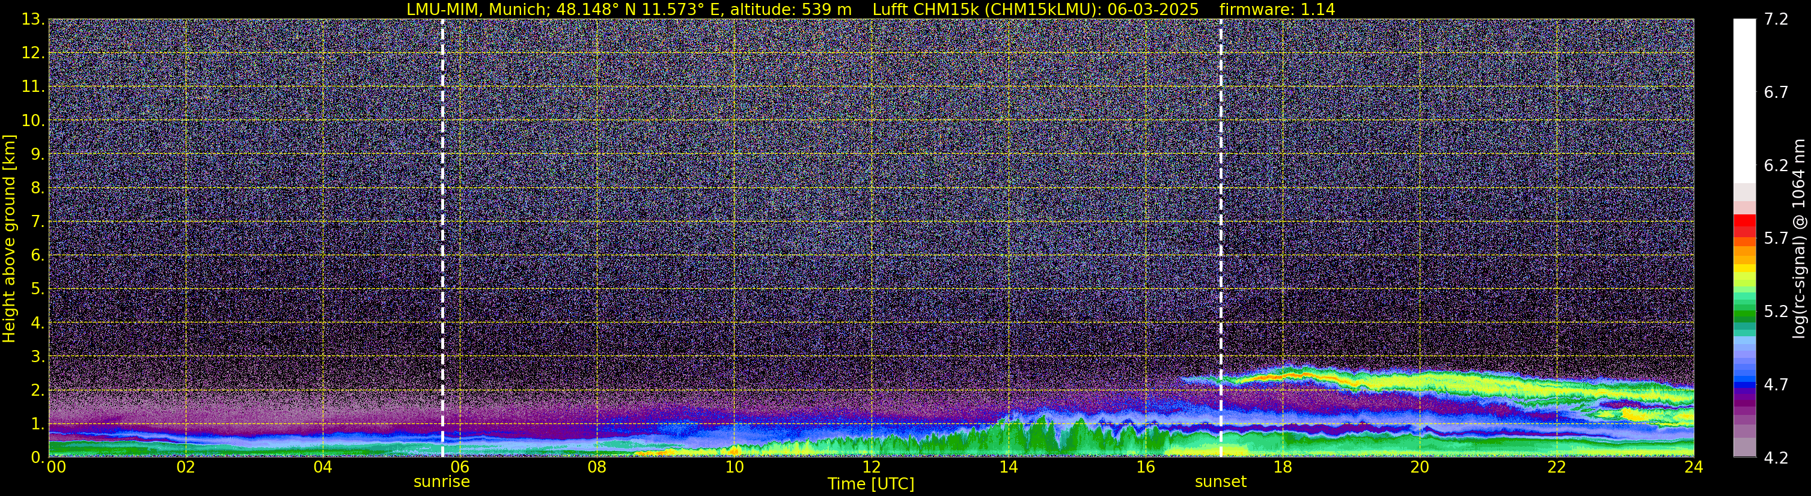Image resolution: width=1811 pixels, height=496 pixels.
Task: Click the time axis tick label 08
Action: coord(597,468)
